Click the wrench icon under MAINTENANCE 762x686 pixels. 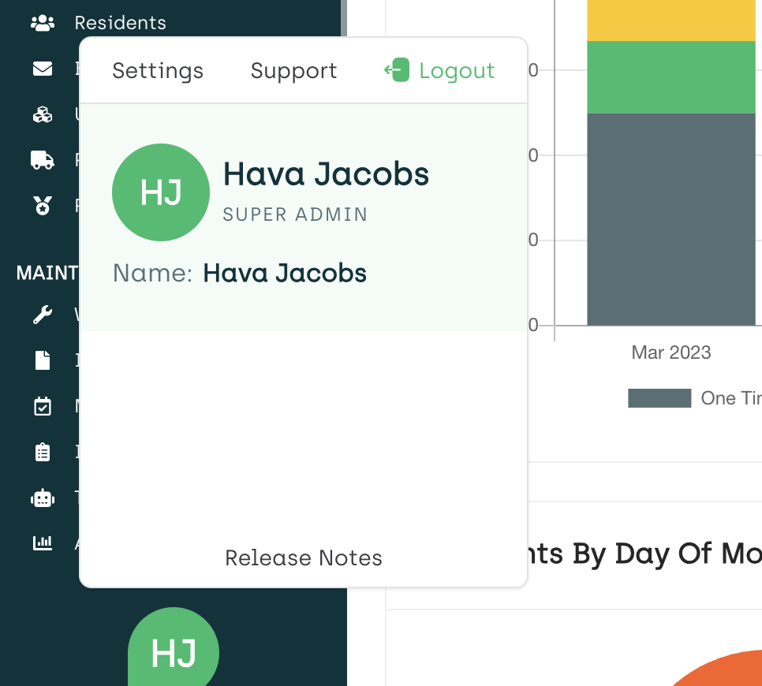coord(43,315)
